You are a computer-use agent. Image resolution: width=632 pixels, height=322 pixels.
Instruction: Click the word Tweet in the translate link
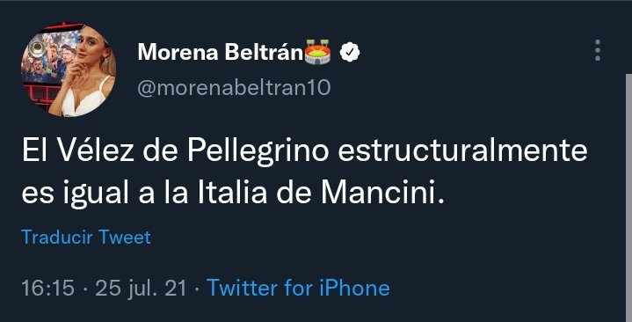(x=125, y=237)
